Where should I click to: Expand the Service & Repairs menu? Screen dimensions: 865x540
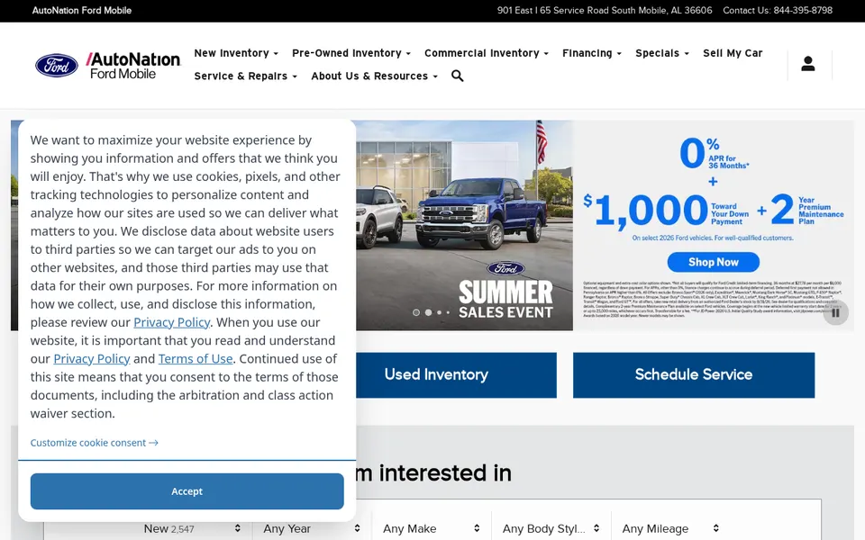pyautogui.click(x=245, y=76)
